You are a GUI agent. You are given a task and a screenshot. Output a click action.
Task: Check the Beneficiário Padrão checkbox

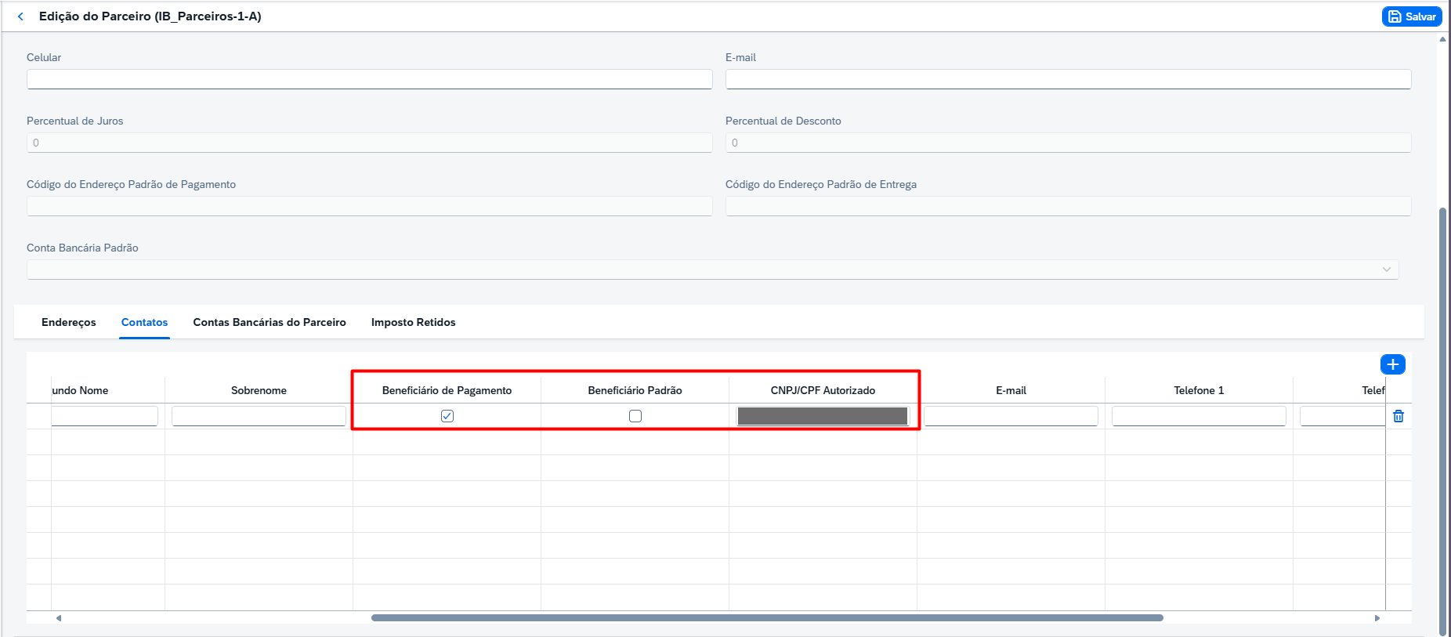coord(635,416)
